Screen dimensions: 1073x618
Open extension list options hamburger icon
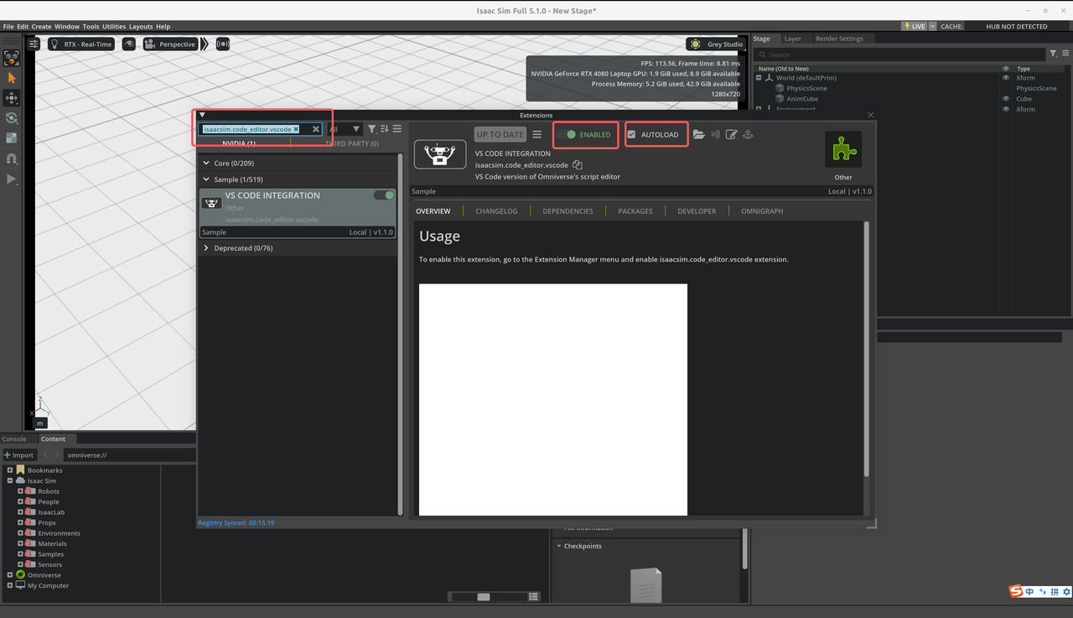[397, 129]
